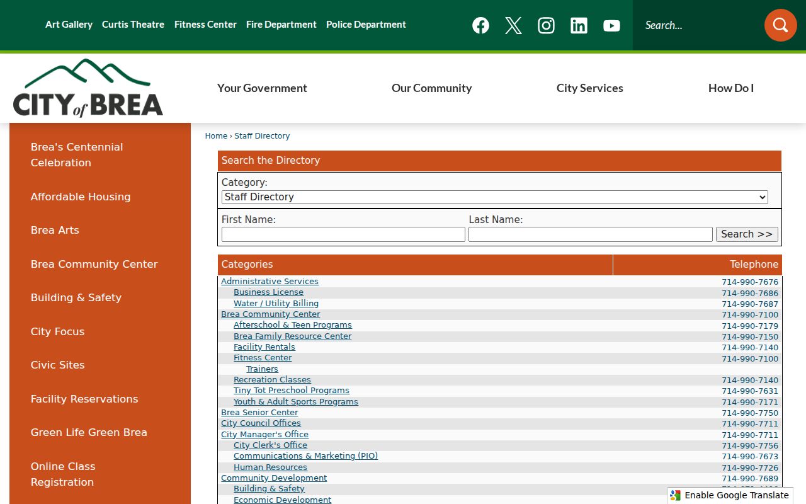Open Affordable Housing in sidebar
Image resolution: width=806 pixels, height=504 pixels.
81,197
